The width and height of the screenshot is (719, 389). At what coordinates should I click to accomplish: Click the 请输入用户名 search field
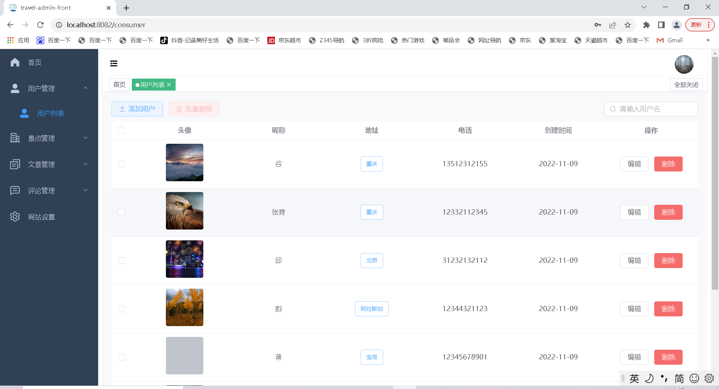651,109
